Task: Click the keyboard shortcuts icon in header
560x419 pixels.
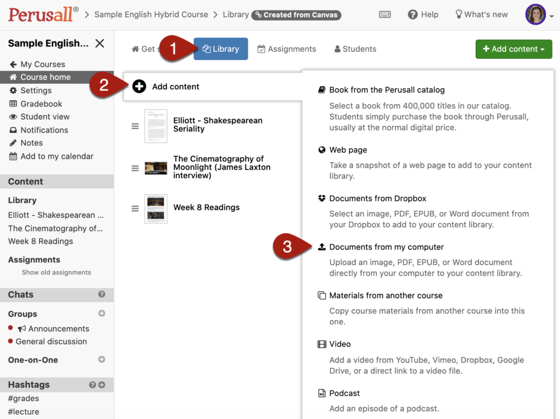Action: [384, 15]
